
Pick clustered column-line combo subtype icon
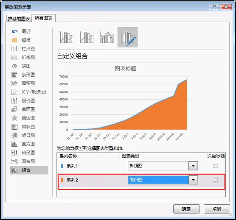tap(67, 37)
